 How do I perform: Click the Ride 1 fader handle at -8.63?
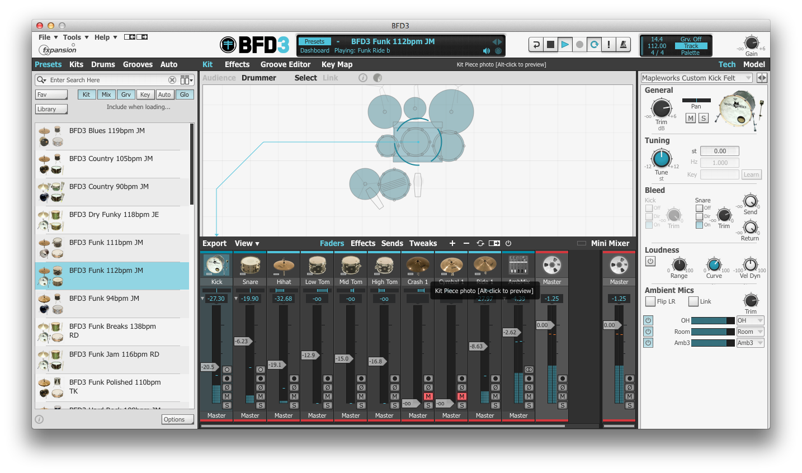coord(478,346)
